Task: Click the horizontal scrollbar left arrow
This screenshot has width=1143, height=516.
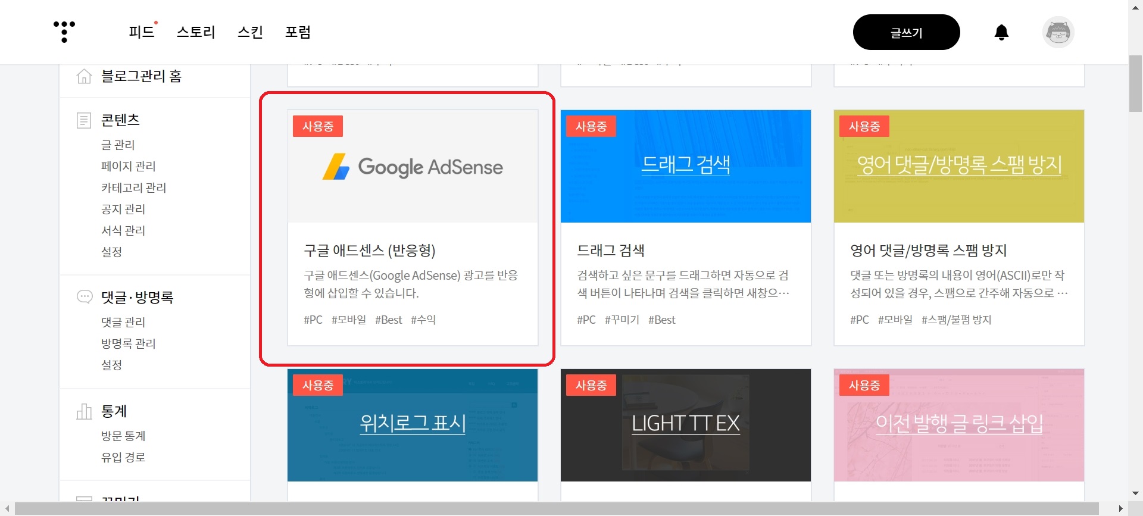Action: 7,509
